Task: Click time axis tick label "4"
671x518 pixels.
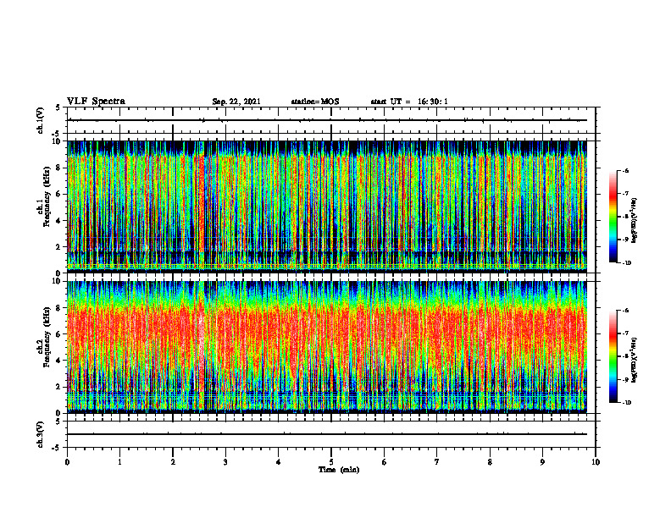Action: pyautogui.click(x=279, y=462)
